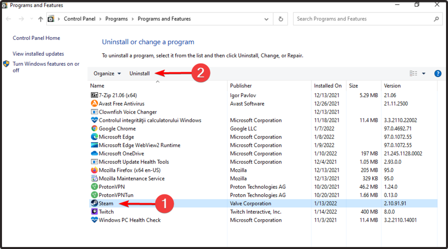Click the Microsoft OneDrive cloud icon
448x249 pixels.
click(94, 153)
